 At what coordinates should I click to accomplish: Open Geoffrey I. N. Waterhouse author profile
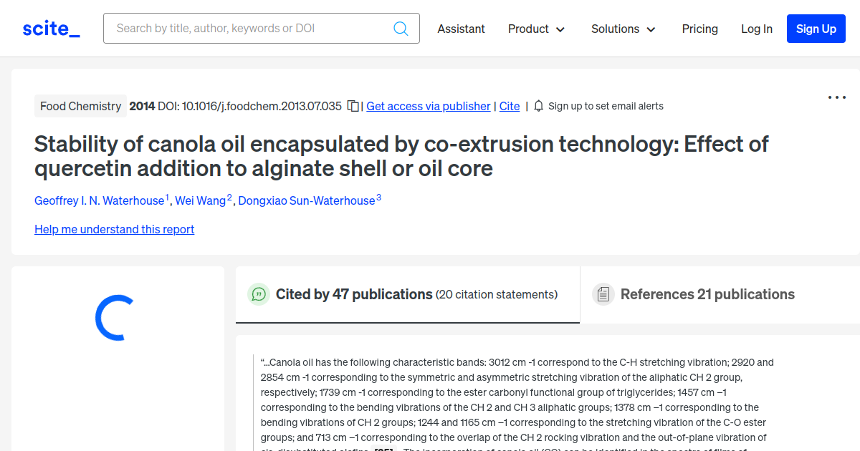pos(99,200)
